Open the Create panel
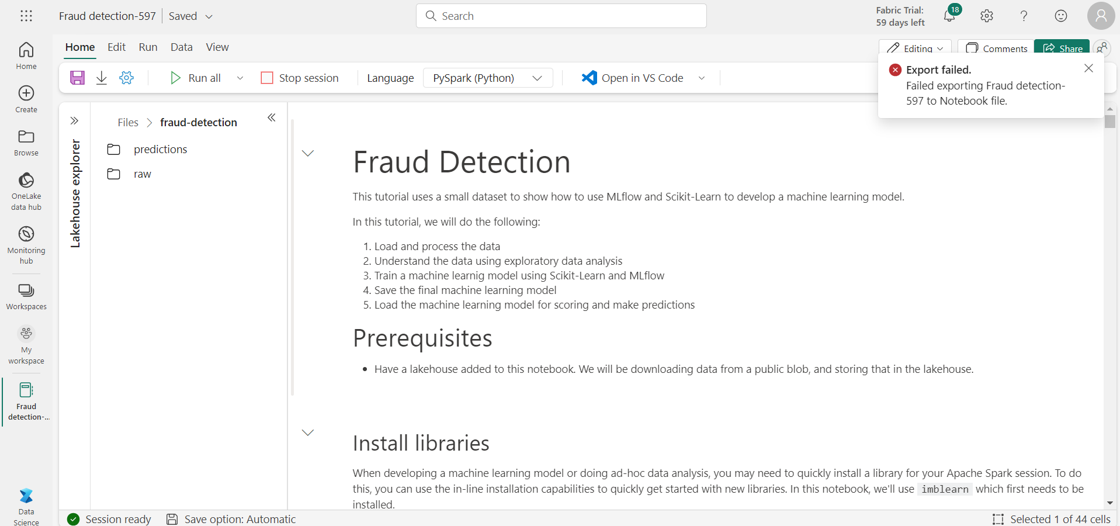The width and height of the screenshot is (1120, 526). click(x=26, y=98)
